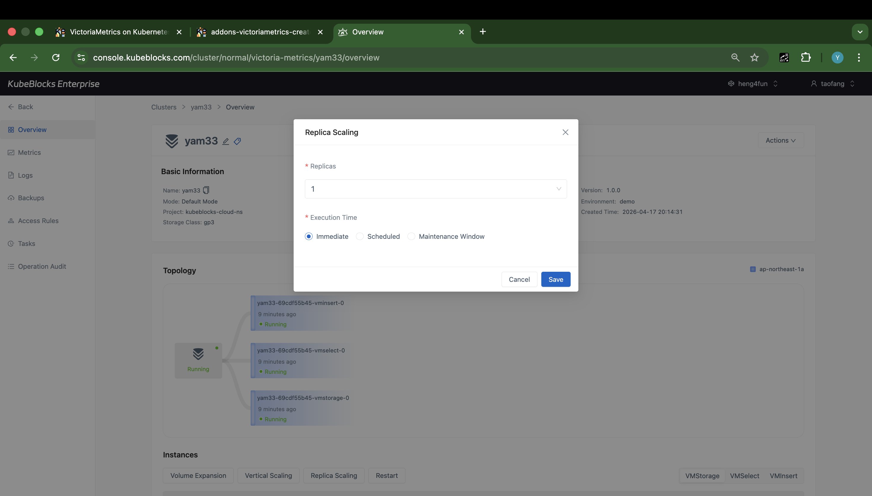Viewport: 872px width, 496px height.
Task: Click the Replica Scaling button under Instances
Action: point(334,476)
